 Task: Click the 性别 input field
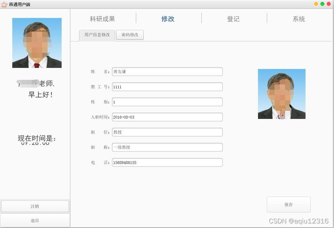point(167,102)
